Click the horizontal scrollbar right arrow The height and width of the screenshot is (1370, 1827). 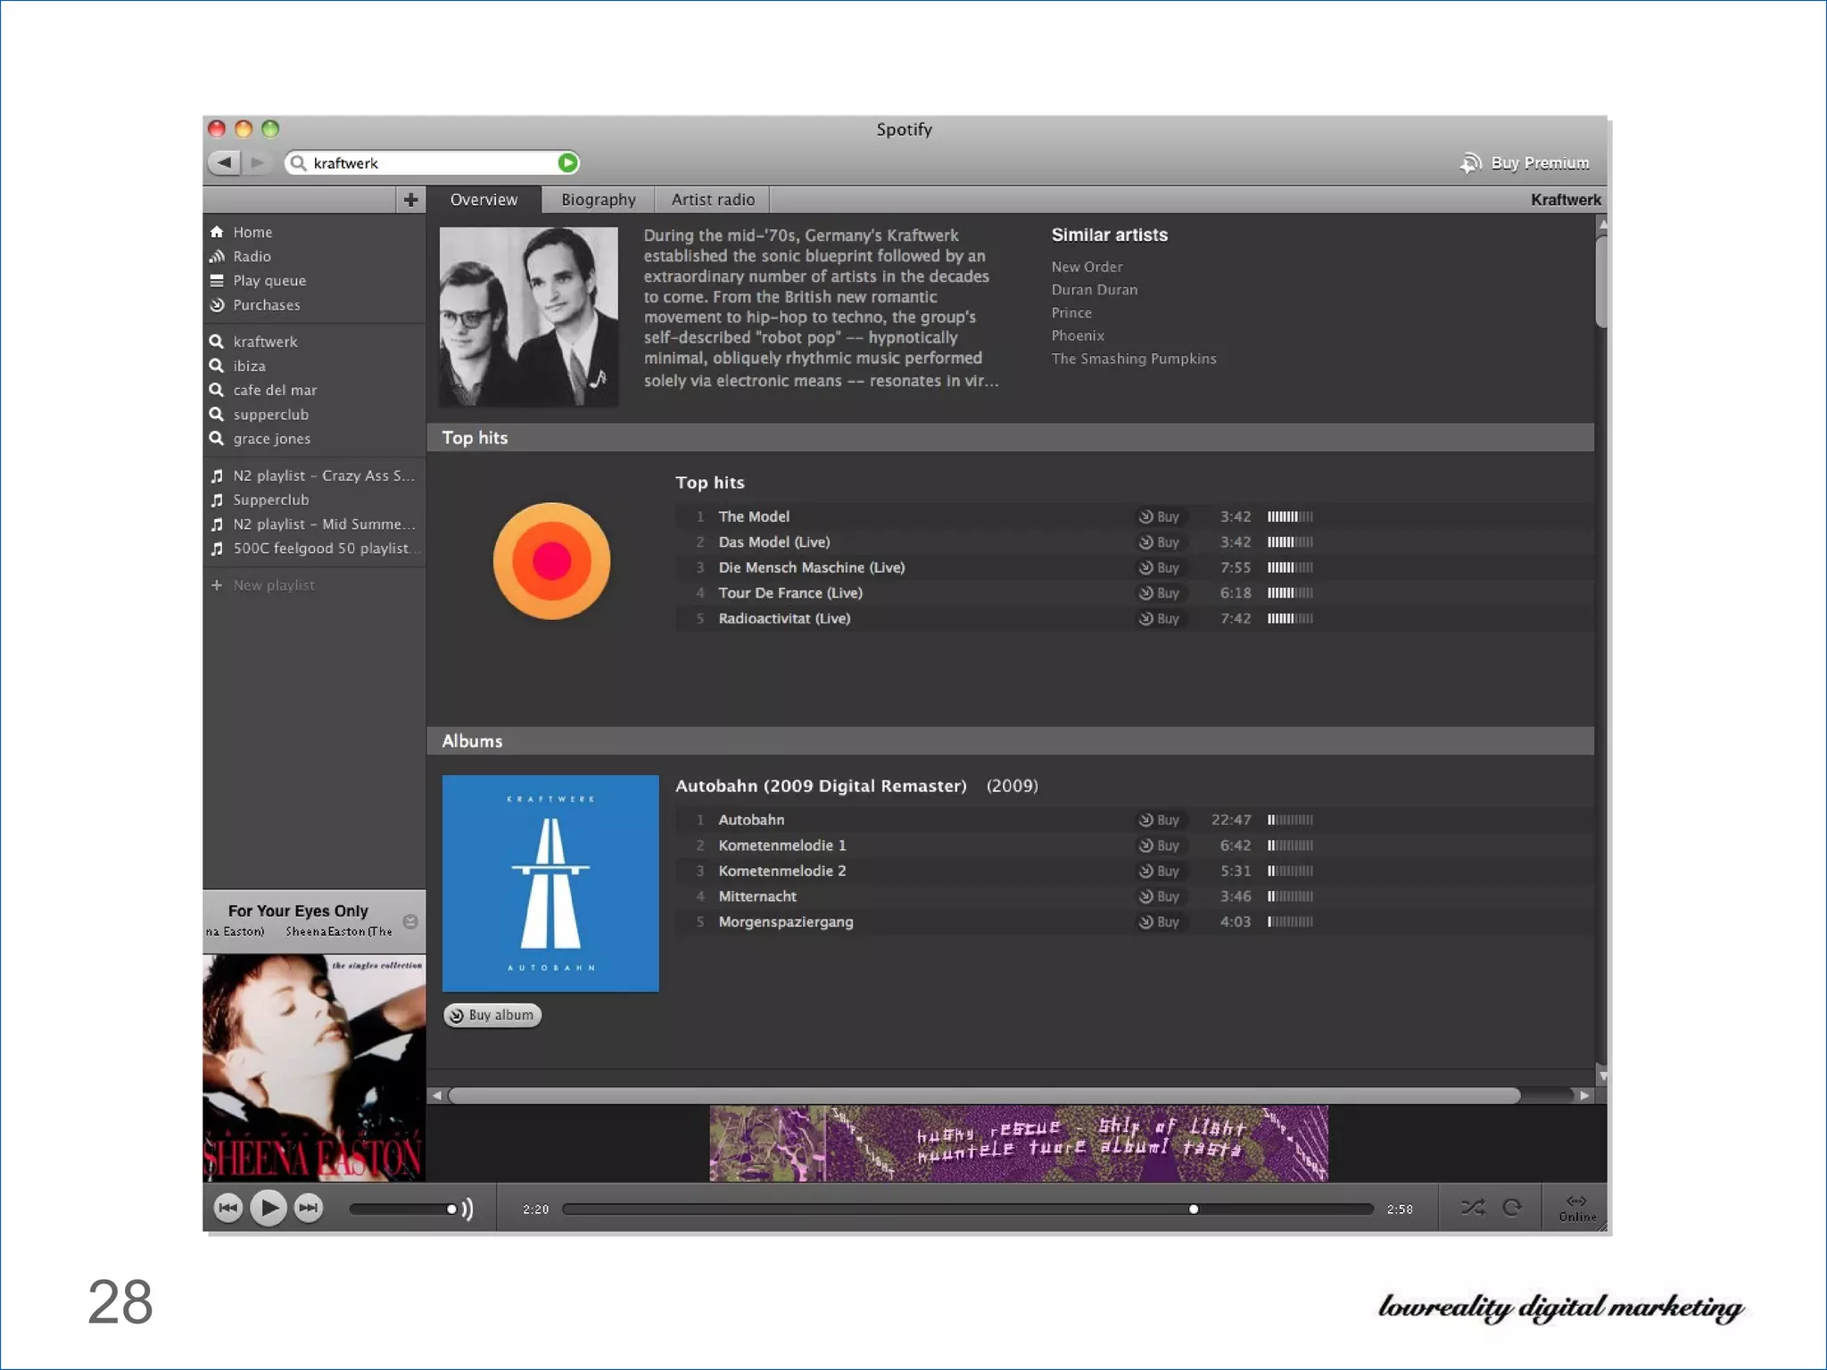[1584, 1095]
